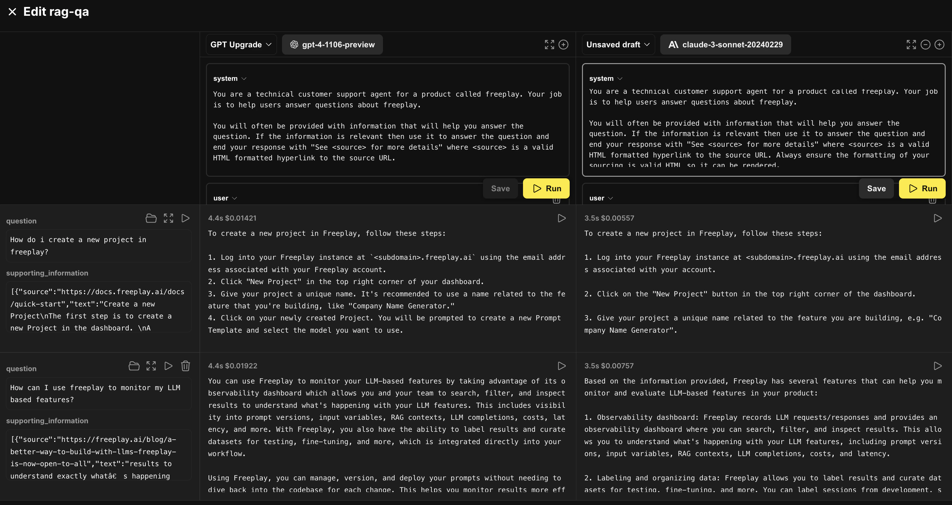Expand GPT Upgrade prompt column to fullscreen
The width and height of the screenshot is (952, 505).
click(x=549, y=45)
